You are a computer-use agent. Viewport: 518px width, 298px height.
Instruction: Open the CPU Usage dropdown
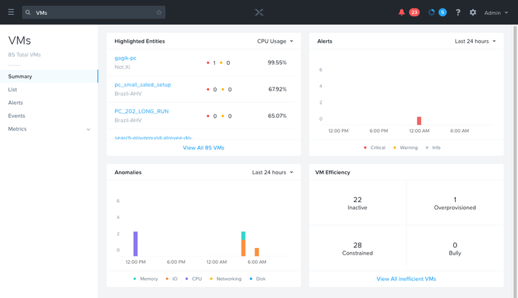pos(275,41)
